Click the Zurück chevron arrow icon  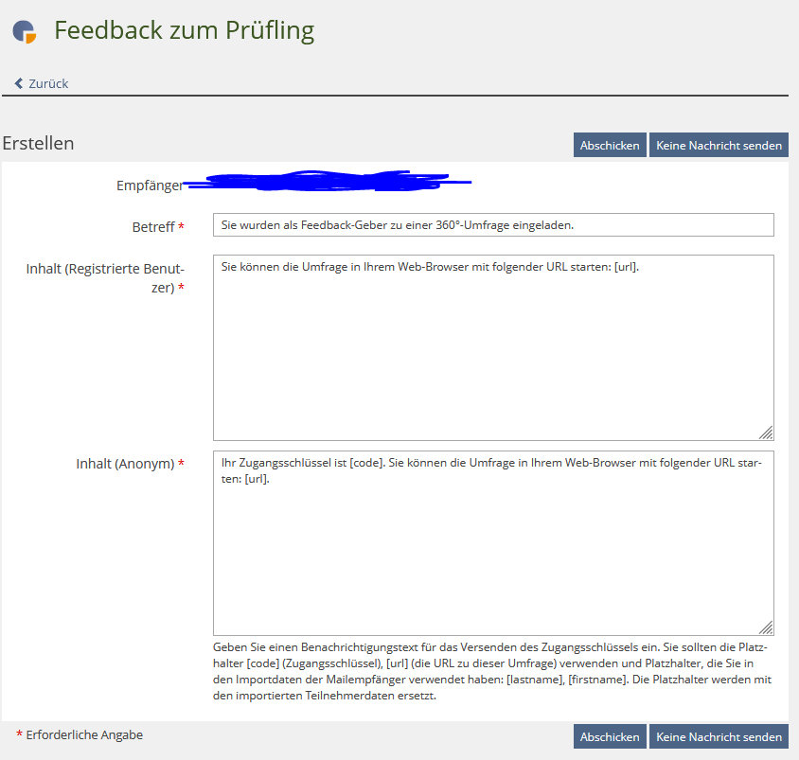[19, 83]
